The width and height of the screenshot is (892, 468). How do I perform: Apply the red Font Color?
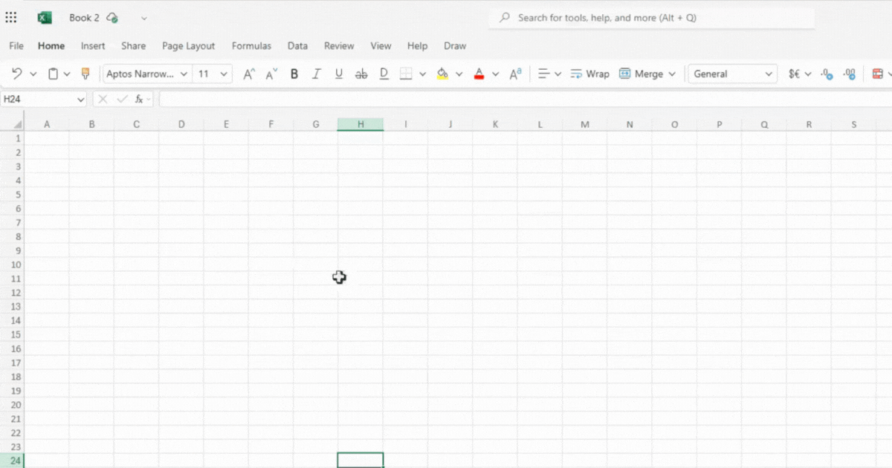tap(479, 74)
